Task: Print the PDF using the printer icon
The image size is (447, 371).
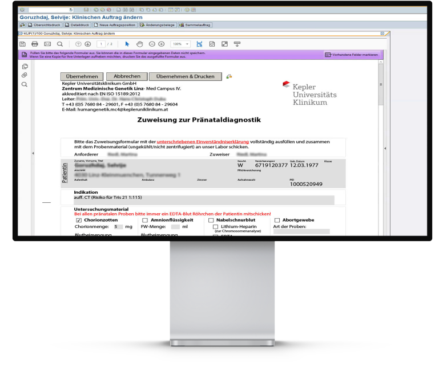Action: click(x=35, y=44)
